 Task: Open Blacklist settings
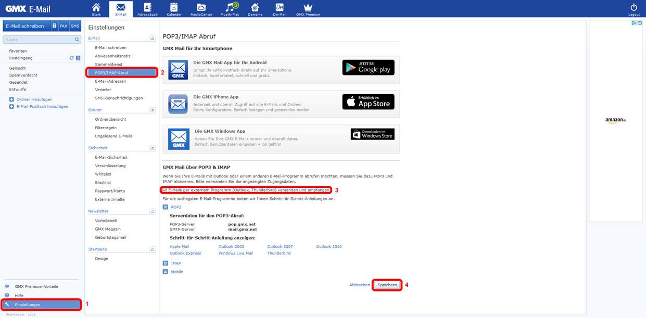pos(103,183)
